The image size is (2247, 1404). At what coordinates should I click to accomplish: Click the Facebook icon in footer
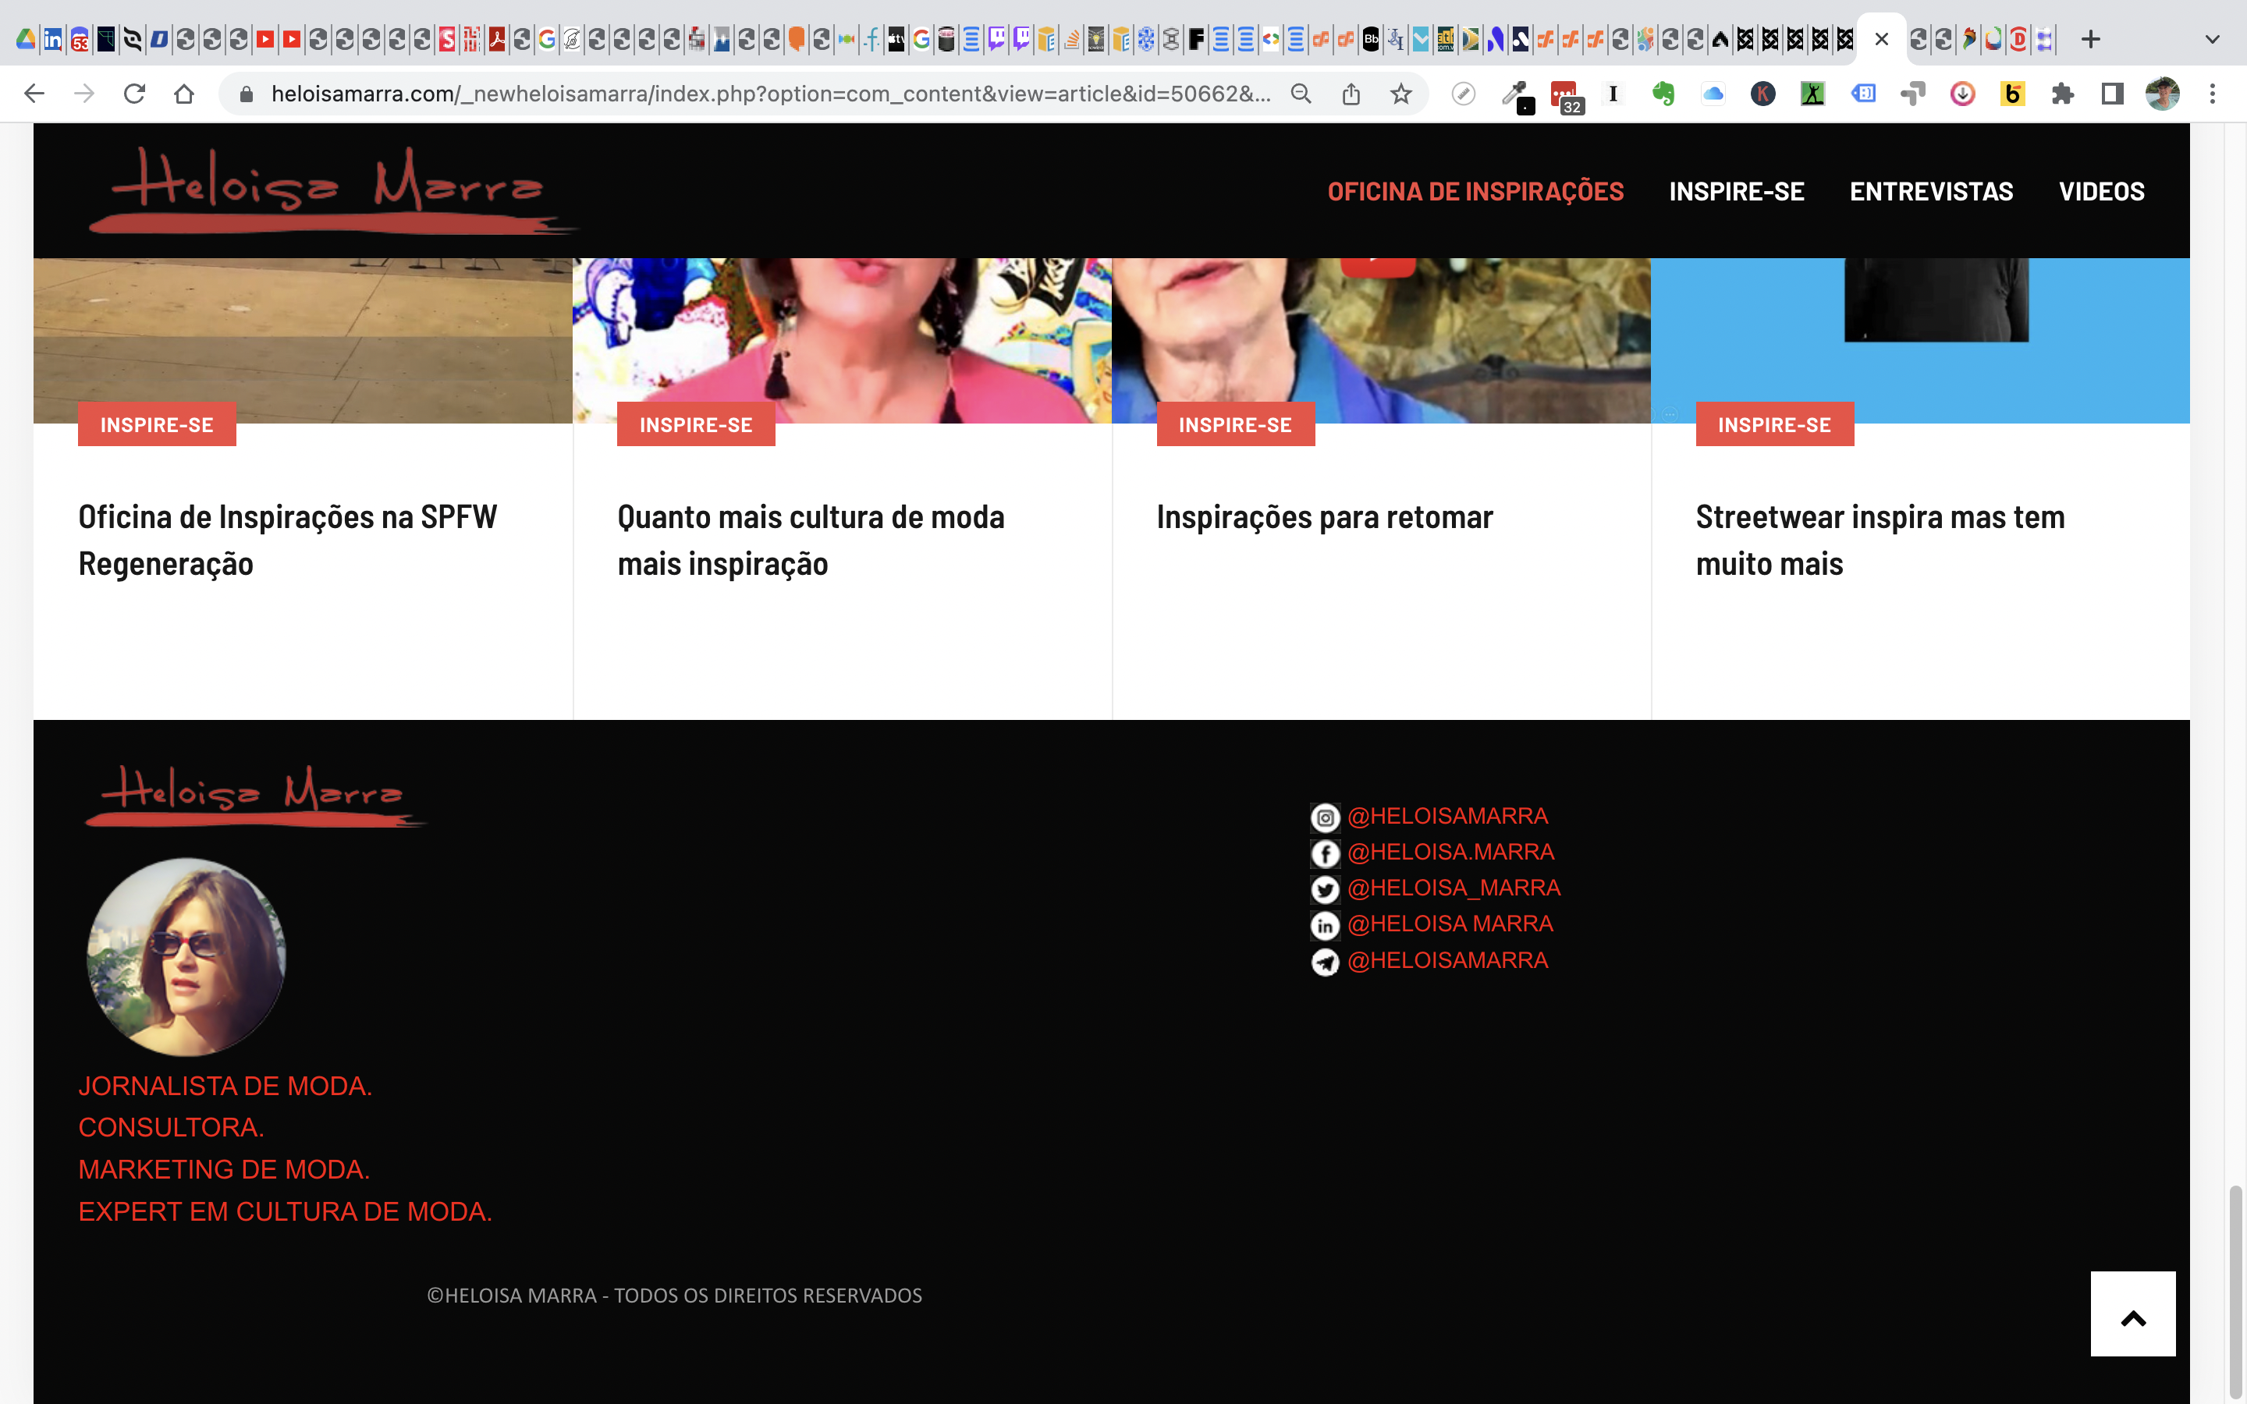(x=1324, y=853)
